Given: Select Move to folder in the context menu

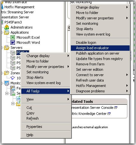Looking at the screenshot, I should [x=46, y=61].
